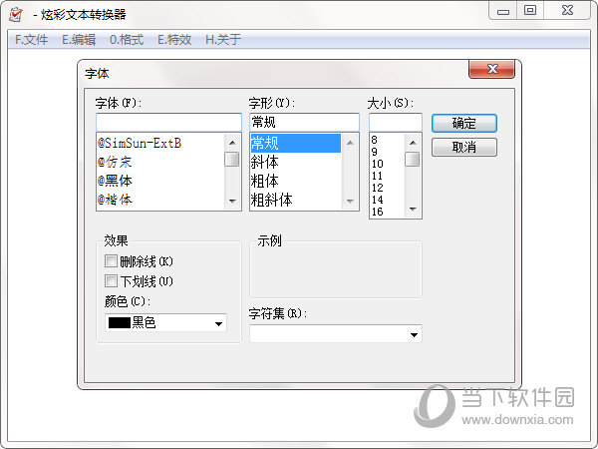Open the 颜色(C) color dropdown
This screenshot has width=598, height=449.
click(218, 323)
